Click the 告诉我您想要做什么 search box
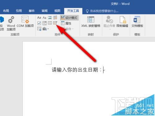This screenshot has height=116, width=155. pos(104,11)
